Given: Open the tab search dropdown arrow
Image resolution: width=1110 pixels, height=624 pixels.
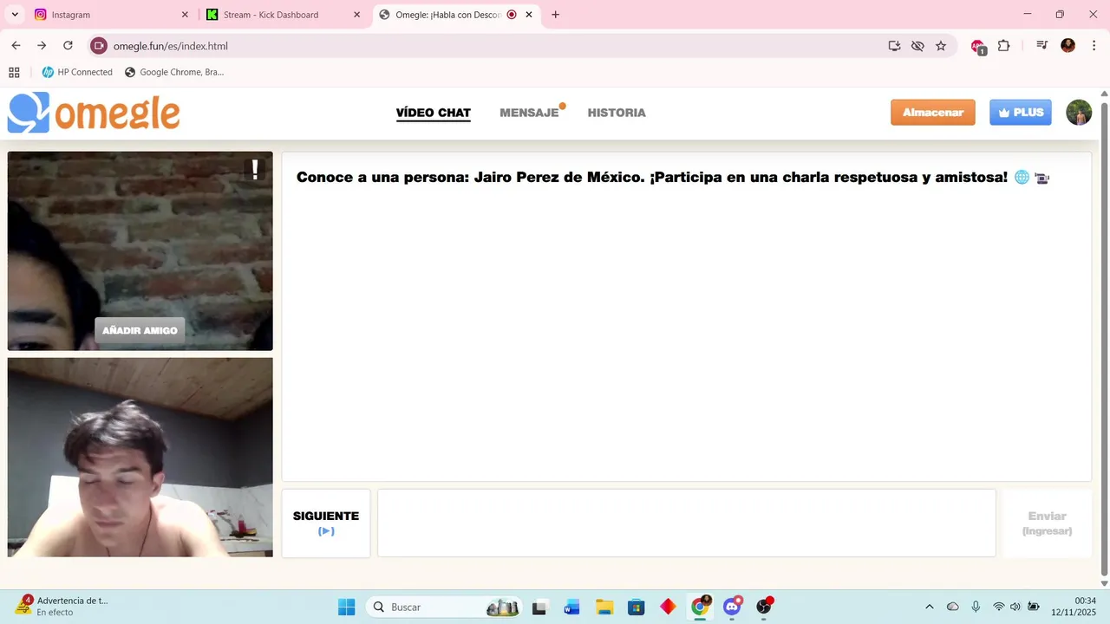Looking at the screenshot, I should [15, 15].
